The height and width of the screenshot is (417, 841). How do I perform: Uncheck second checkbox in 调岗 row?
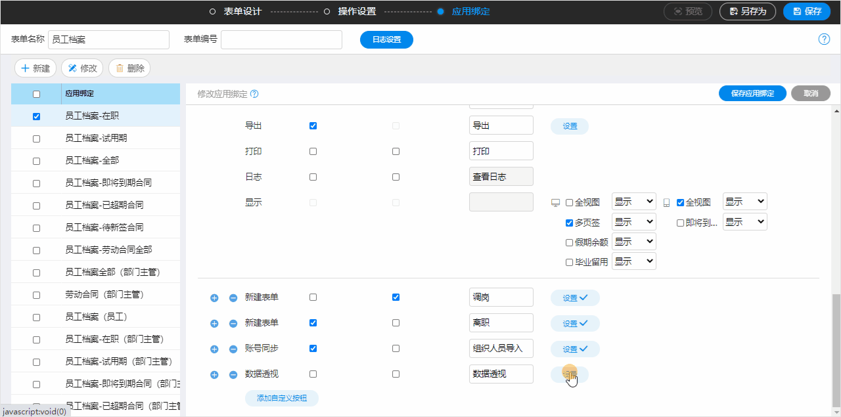coord(396,297)
